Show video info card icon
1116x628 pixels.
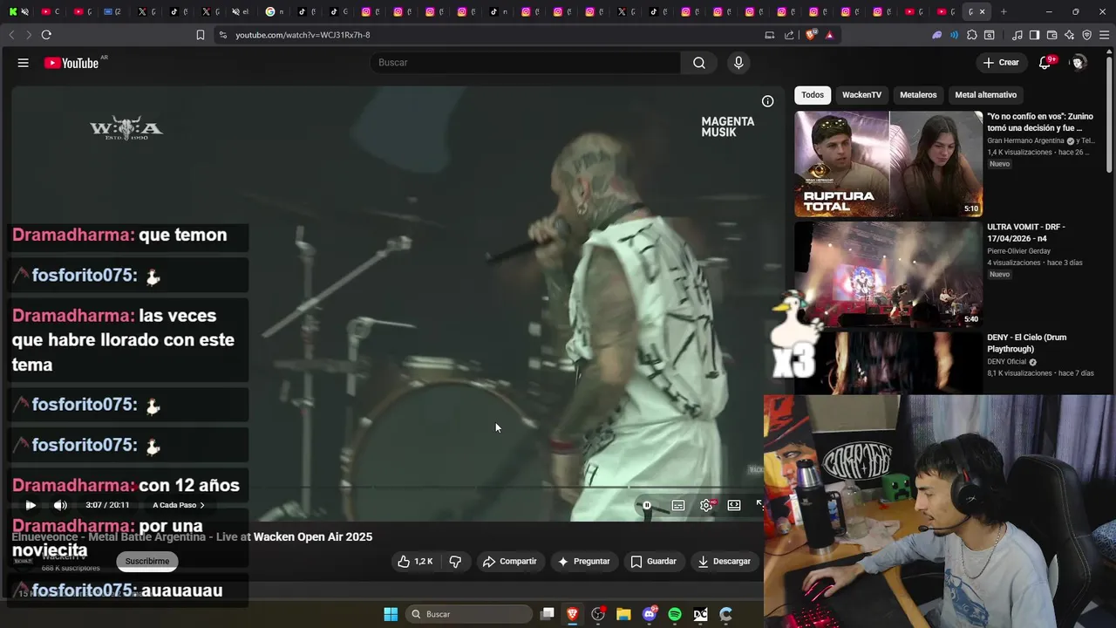[x=767, y=101]
